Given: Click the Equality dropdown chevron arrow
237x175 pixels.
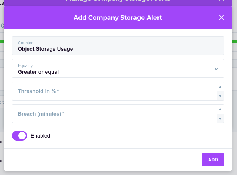Looking at the screenshot, I should coord(216,69).
